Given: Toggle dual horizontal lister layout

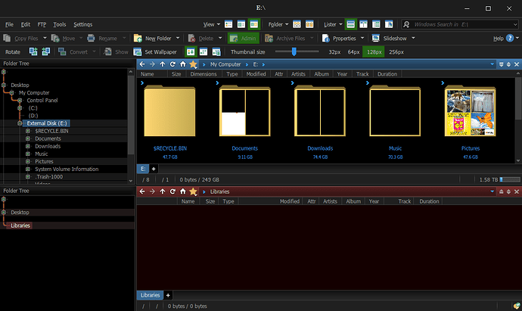Looking at the screenshot, I should pos(350,24).
